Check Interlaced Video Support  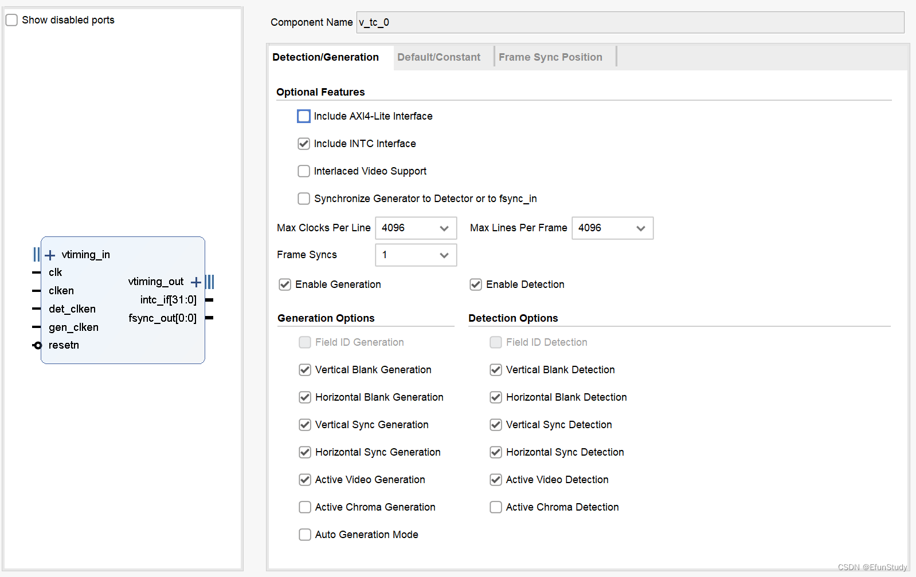(x=304, y=171)
